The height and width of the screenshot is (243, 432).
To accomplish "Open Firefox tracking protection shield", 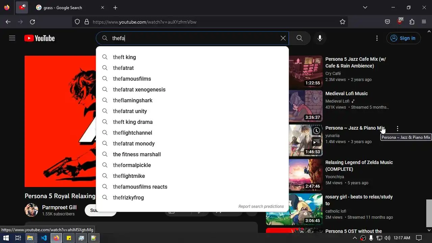I will pos(77,22).
